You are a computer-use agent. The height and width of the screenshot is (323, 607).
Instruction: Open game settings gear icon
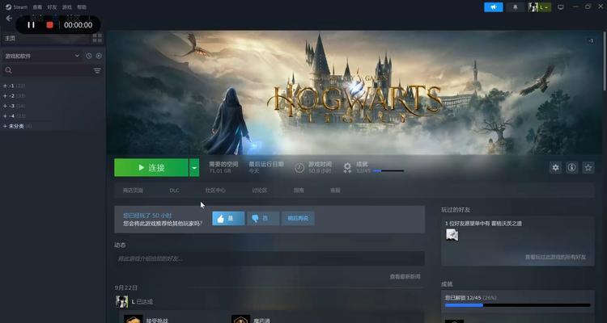[555, 168]
